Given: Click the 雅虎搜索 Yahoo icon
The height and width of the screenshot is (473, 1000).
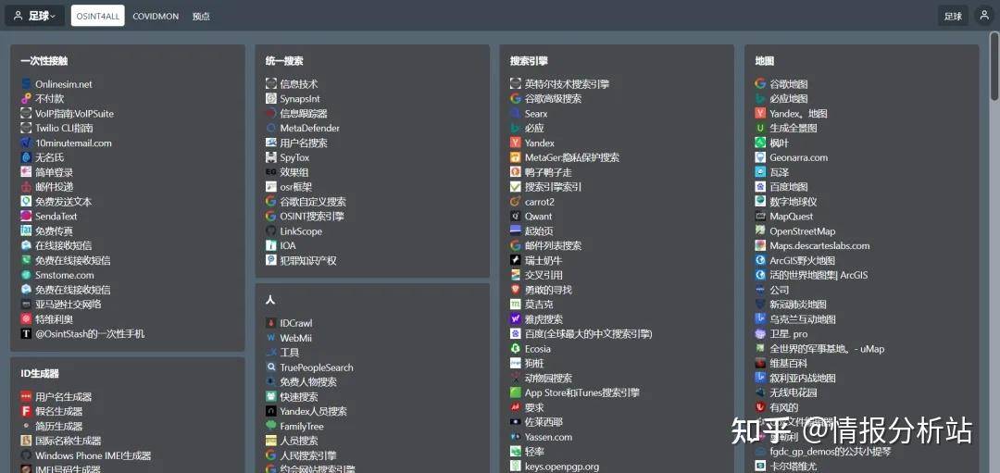Looking at the screenshot, I should coord(516,318).
